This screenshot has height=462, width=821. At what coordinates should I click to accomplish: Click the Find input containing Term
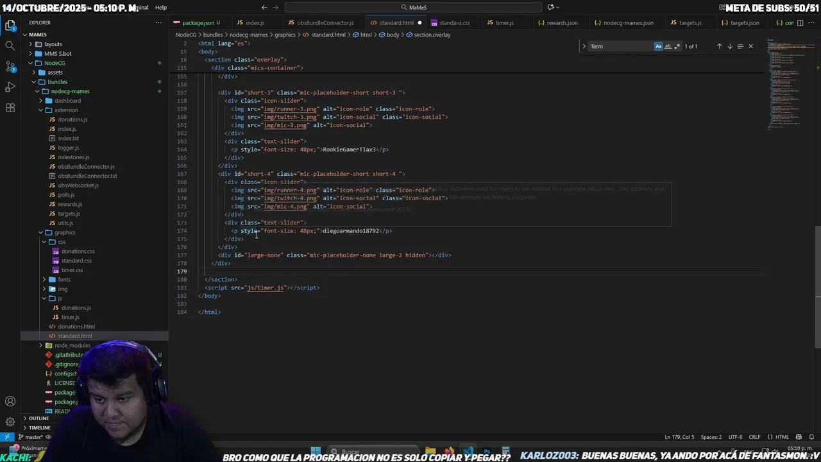pos(621,46)
